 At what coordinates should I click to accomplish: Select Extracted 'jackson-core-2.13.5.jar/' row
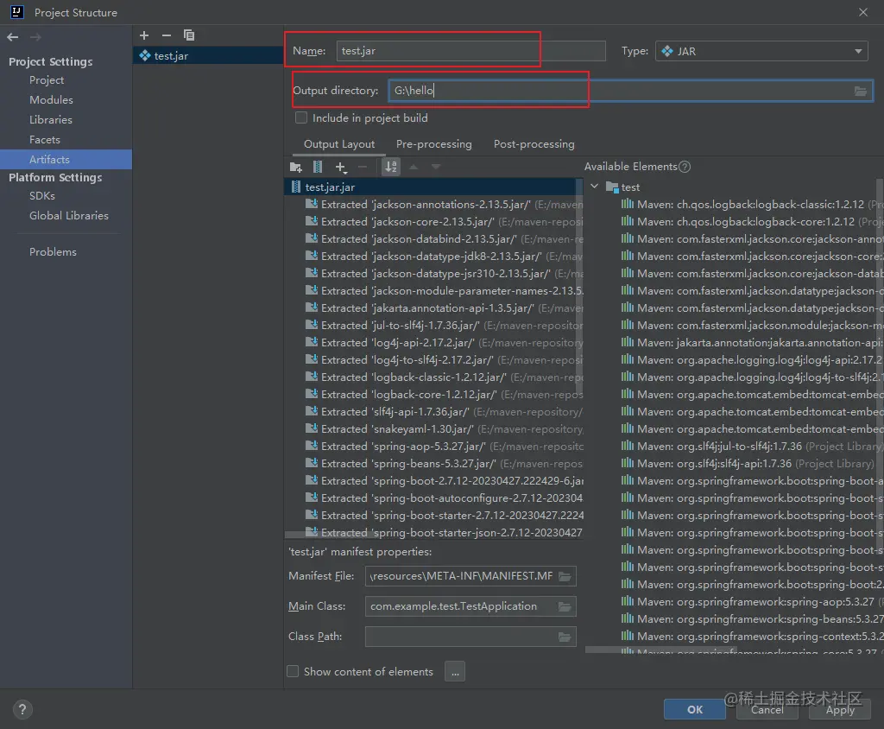444,222
